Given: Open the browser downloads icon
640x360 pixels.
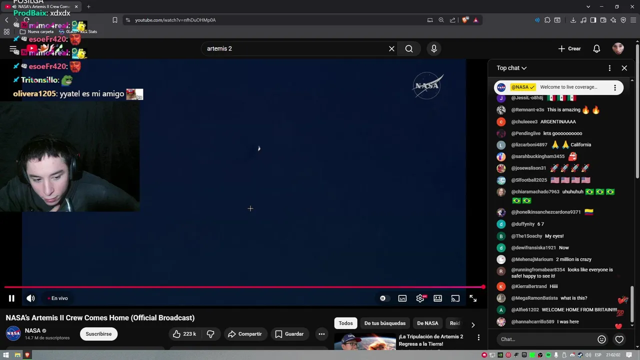Looking at the screenshot, I should coord(573,20).
